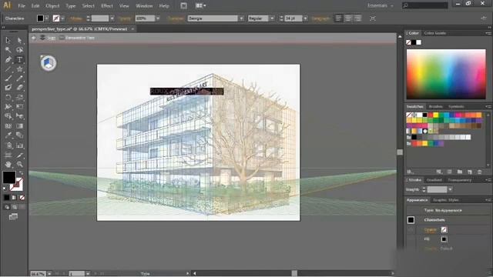Open the Essentials workspace switcher

coord(380,5)
